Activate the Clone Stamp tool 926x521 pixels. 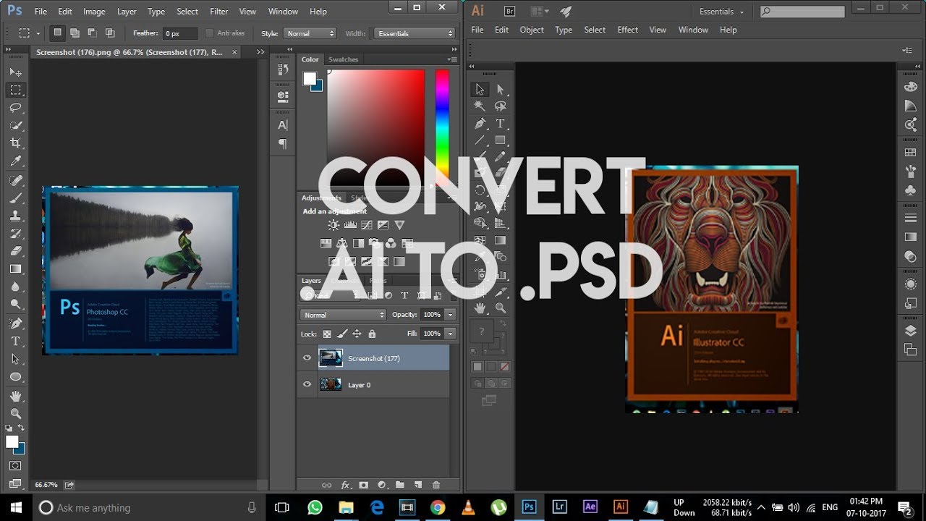tap(15, 216)
